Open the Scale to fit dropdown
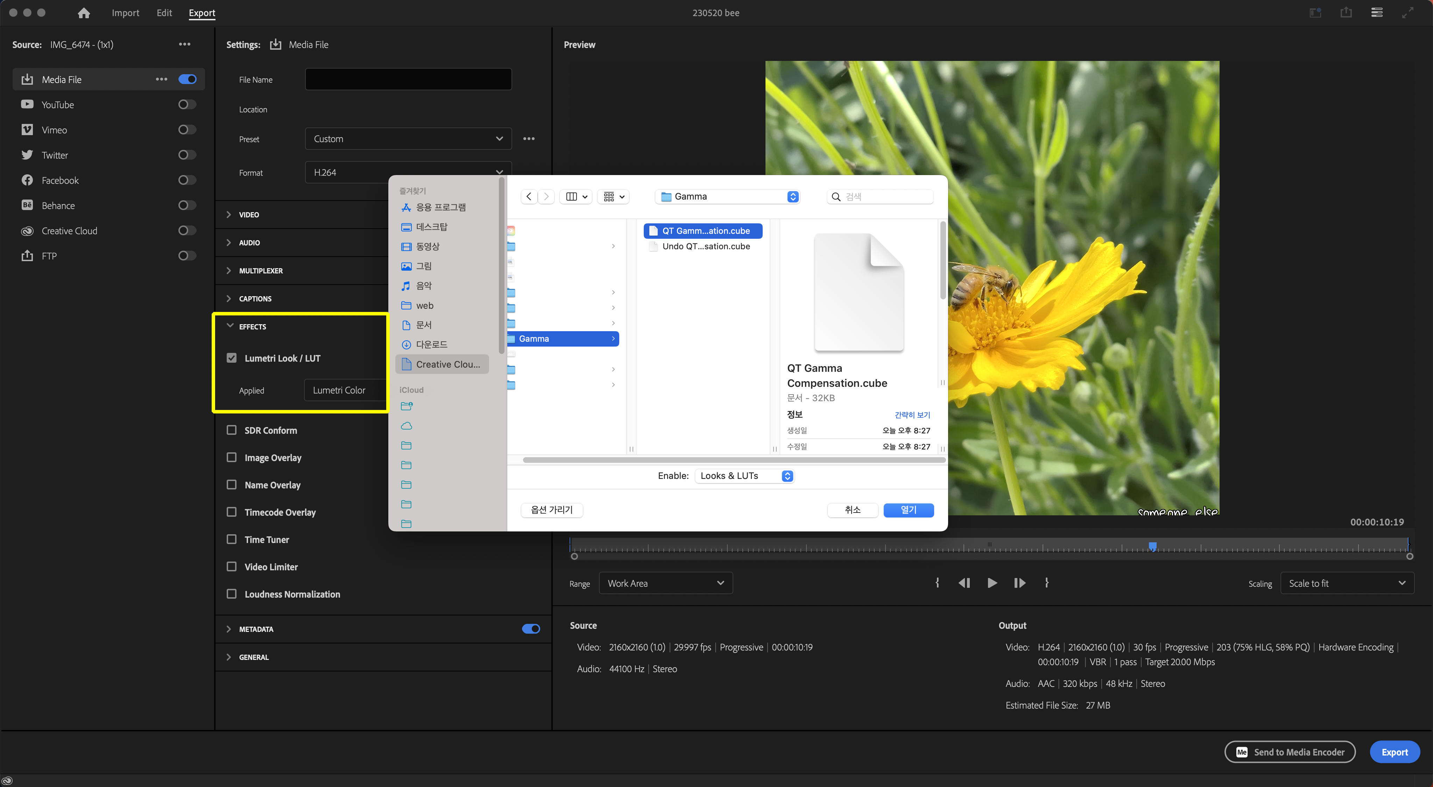 pyautogui.click(x=1347, y=583)
